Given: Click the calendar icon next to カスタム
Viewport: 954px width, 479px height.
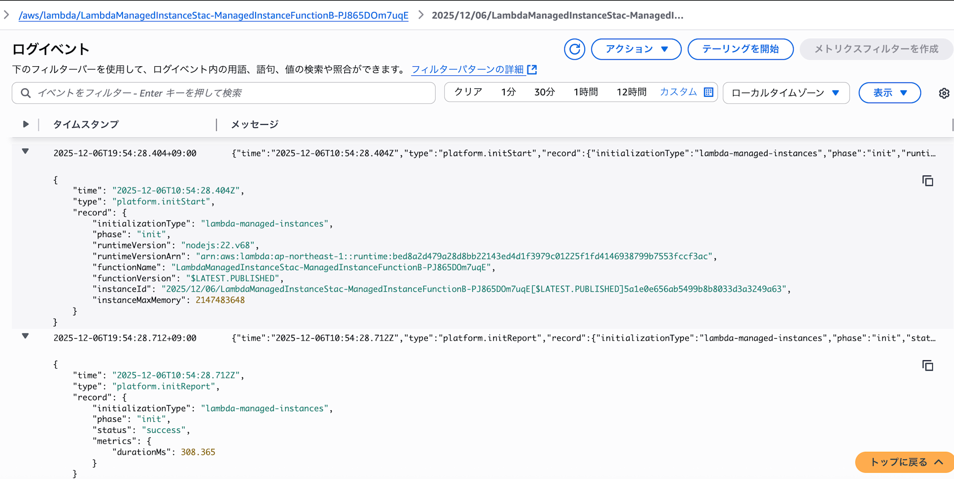Looking at the screenshot, I should pyautogui.click(x=709, y=92).
